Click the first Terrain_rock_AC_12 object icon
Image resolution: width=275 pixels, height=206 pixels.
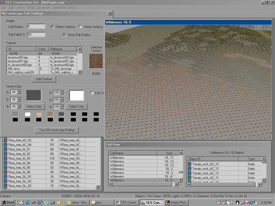(189, 164)
